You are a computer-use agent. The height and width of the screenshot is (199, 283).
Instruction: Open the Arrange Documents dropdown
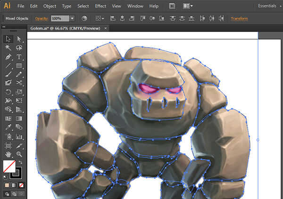[x=188, y=6]
